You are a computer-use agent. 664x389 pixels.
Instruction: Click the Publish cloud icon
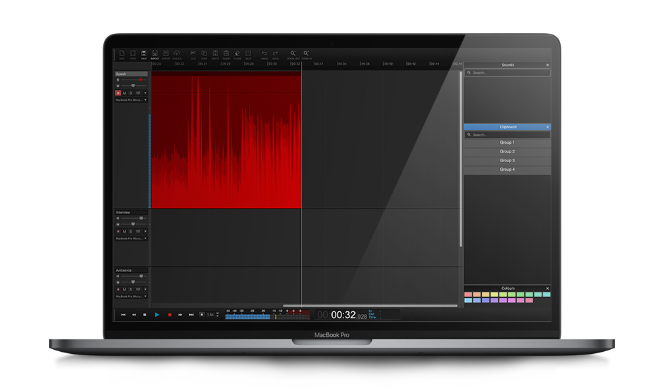177,53
